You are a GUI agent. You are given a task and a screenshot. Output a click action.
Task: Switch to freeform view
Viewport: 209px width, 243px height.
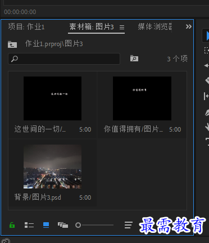click(x=63, y=225)
